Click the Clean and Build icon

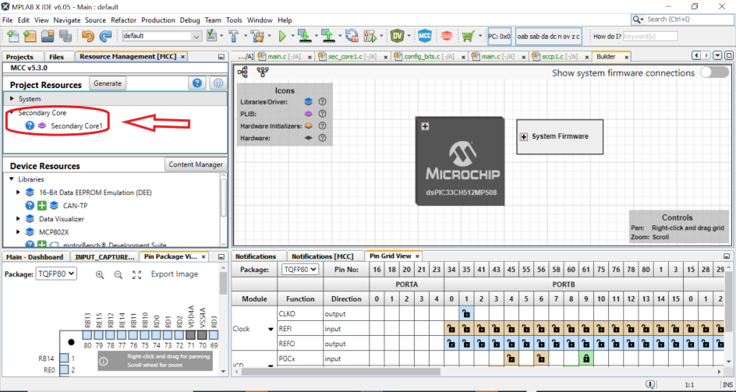257,36
